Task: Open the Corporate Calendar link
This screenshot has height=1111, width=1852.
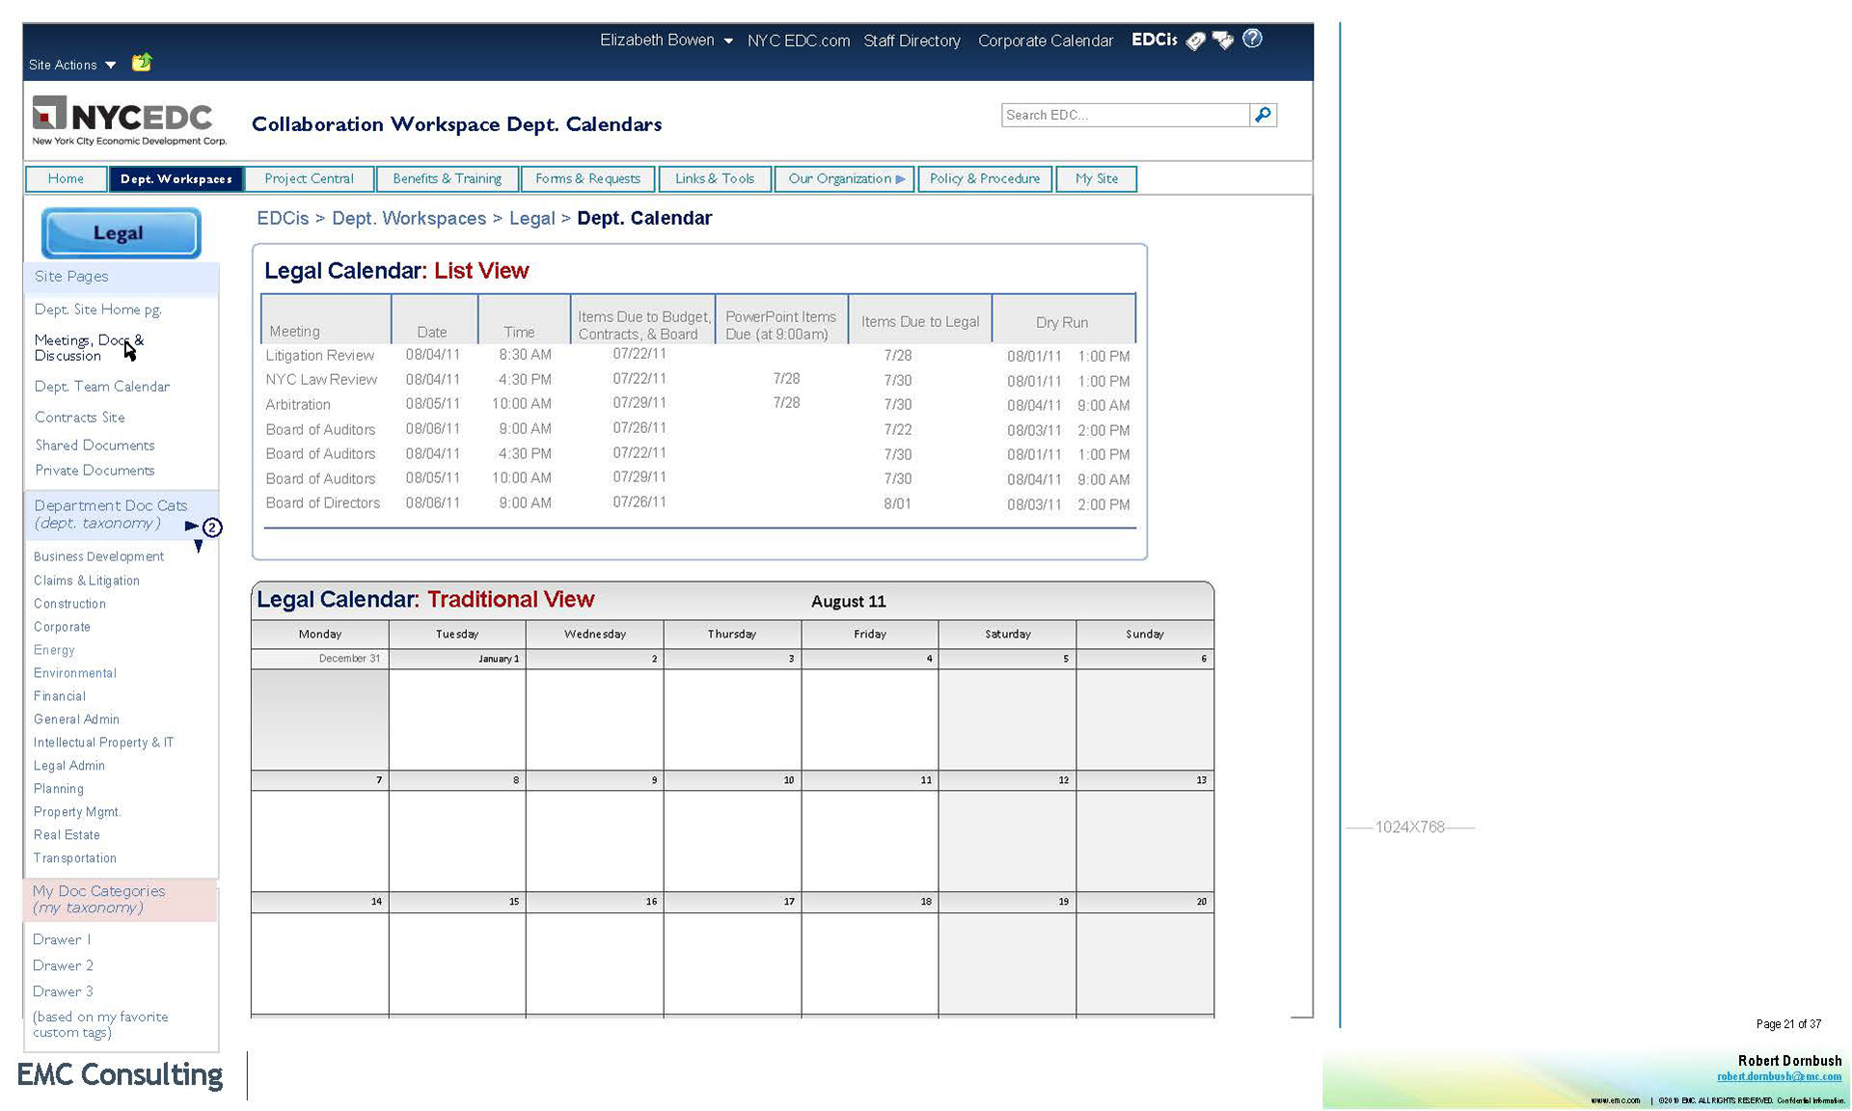Action: click(x=1045, y=41)
